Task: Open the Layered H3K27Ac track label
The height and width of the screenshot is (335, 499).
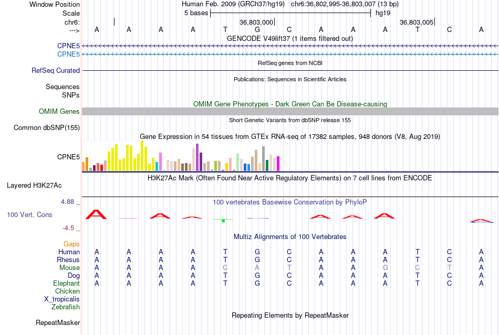Action: pos(34,186)
